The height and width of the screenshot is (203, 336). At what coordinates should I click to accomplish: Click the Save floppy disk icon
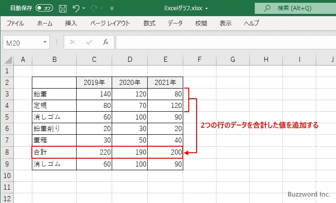pos(63,8)
